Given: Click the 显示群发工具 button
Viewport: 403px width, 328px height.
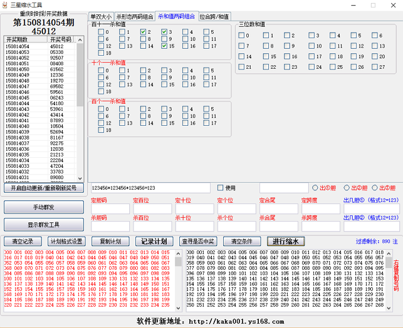Looking at the screenshot, I should click(x=44, y=225).
